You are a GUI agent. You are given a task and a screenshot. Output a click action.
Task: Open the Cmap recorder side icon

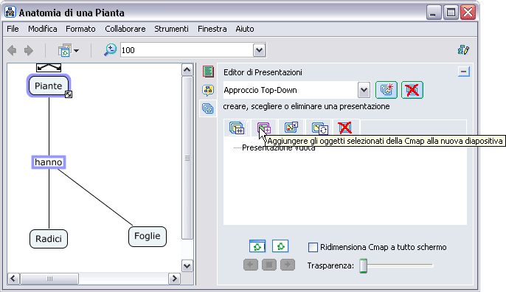click(x=208, y=90)
